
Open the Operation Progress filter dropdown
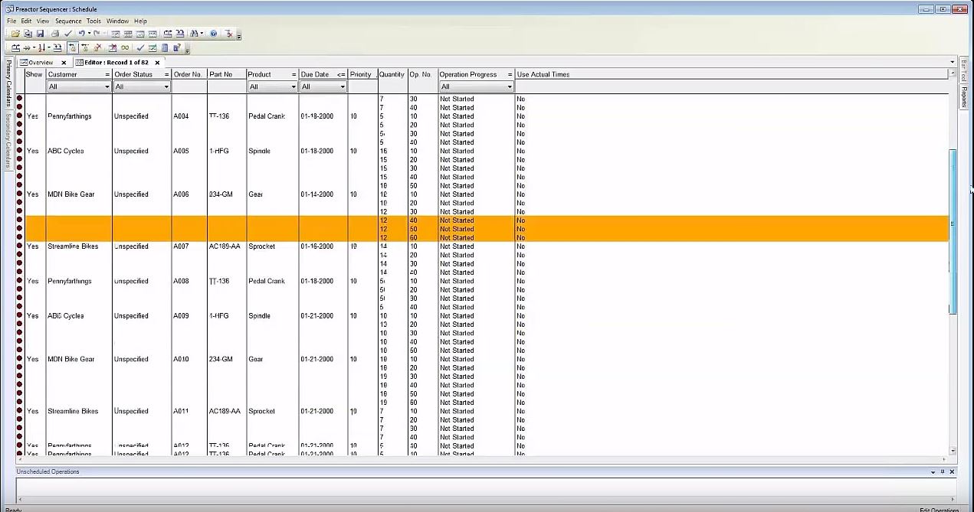pyautogui.click(x=509, y=87)
